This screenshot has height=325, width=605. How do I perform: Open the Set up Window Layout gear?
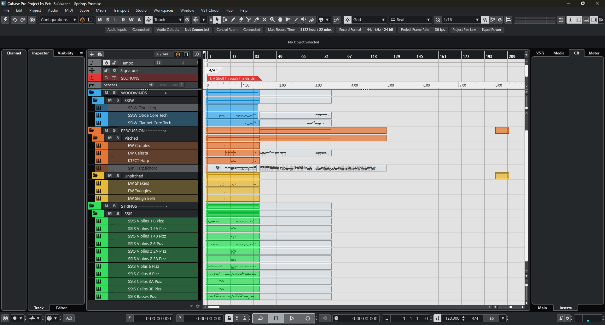click(x=601, y=20)
